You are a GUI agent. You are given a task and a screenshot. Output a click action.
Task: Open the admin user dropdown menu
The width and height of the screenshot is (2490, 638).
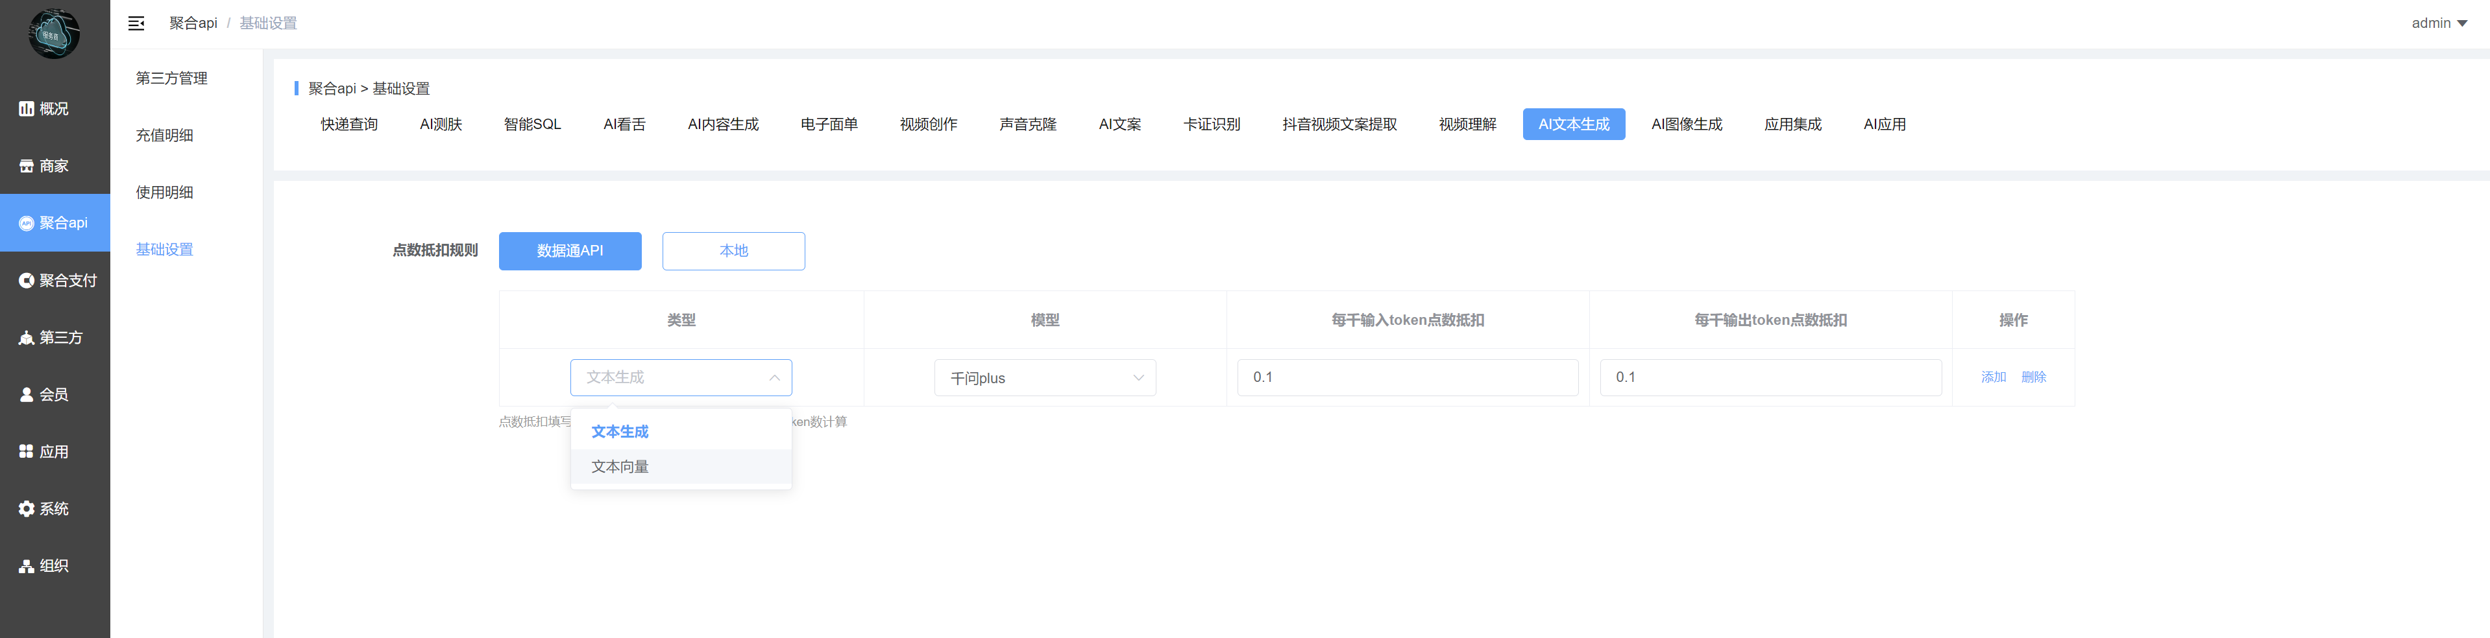2438,23
